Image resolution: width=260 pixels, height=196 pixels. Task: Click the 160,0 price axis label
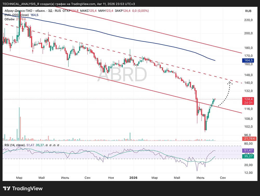click(248, 64)
